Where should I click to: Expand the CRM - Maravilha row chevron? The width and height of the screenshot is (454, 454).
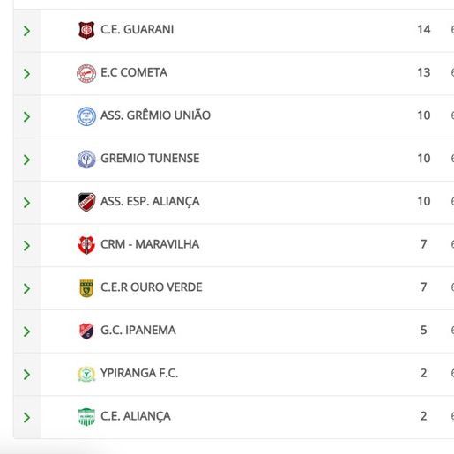pos(26,245)
